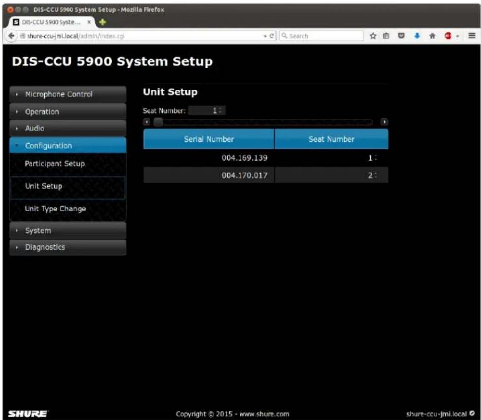Open www.shure.com copyright link
The image size is (481, 420).
click(x=265, y=414)
